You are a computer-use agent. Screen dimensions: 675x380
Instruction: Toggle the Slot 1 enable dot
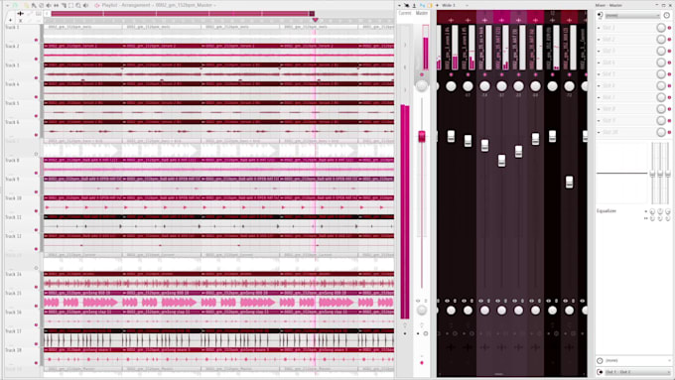[669, 28]
